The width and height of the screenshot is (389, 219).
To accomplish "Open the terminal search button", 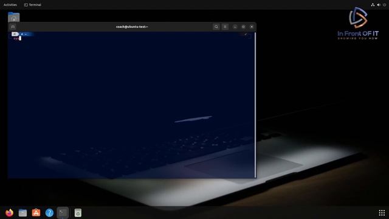I will (x=216, y=27).
